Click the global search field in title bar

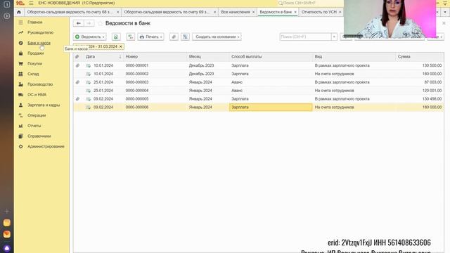pos(310,3)
